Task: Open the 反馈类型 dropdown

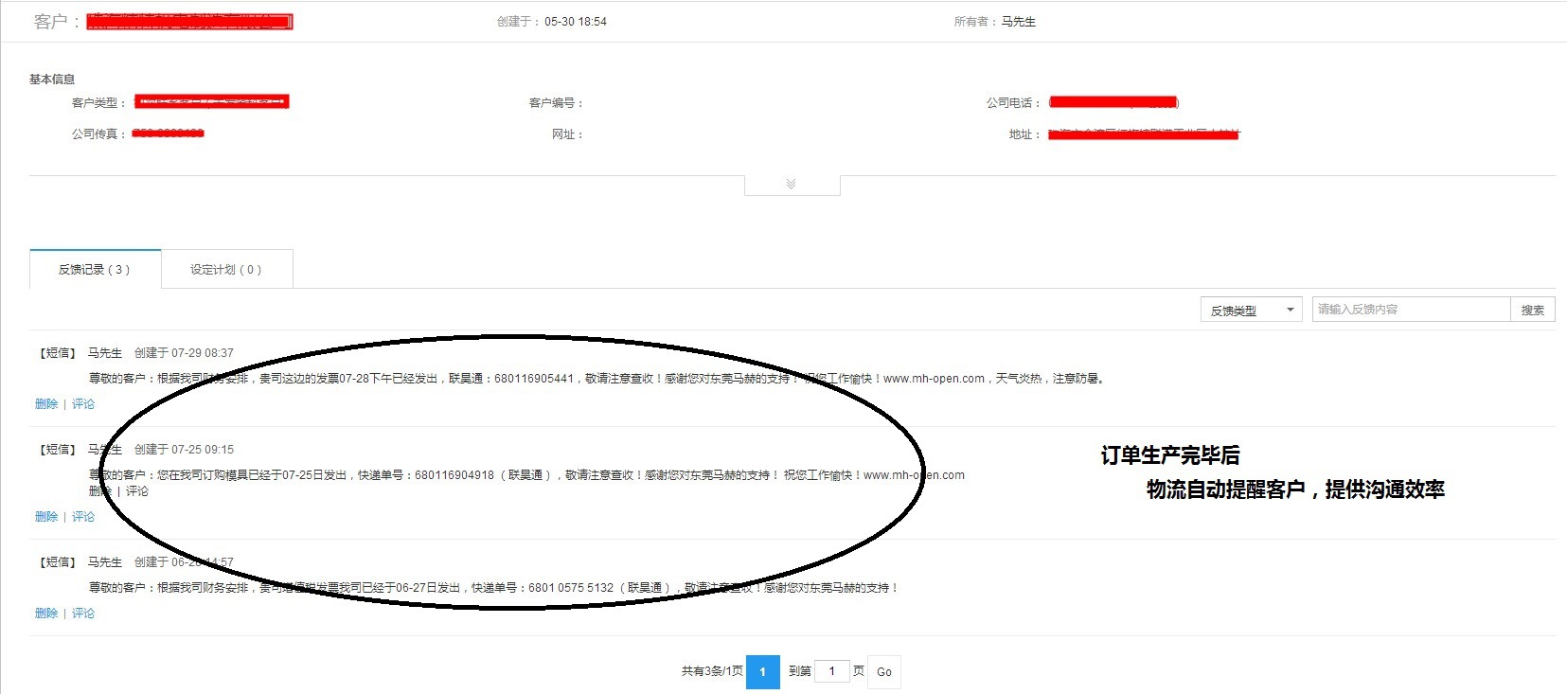Action: [x=1252, y=311]
